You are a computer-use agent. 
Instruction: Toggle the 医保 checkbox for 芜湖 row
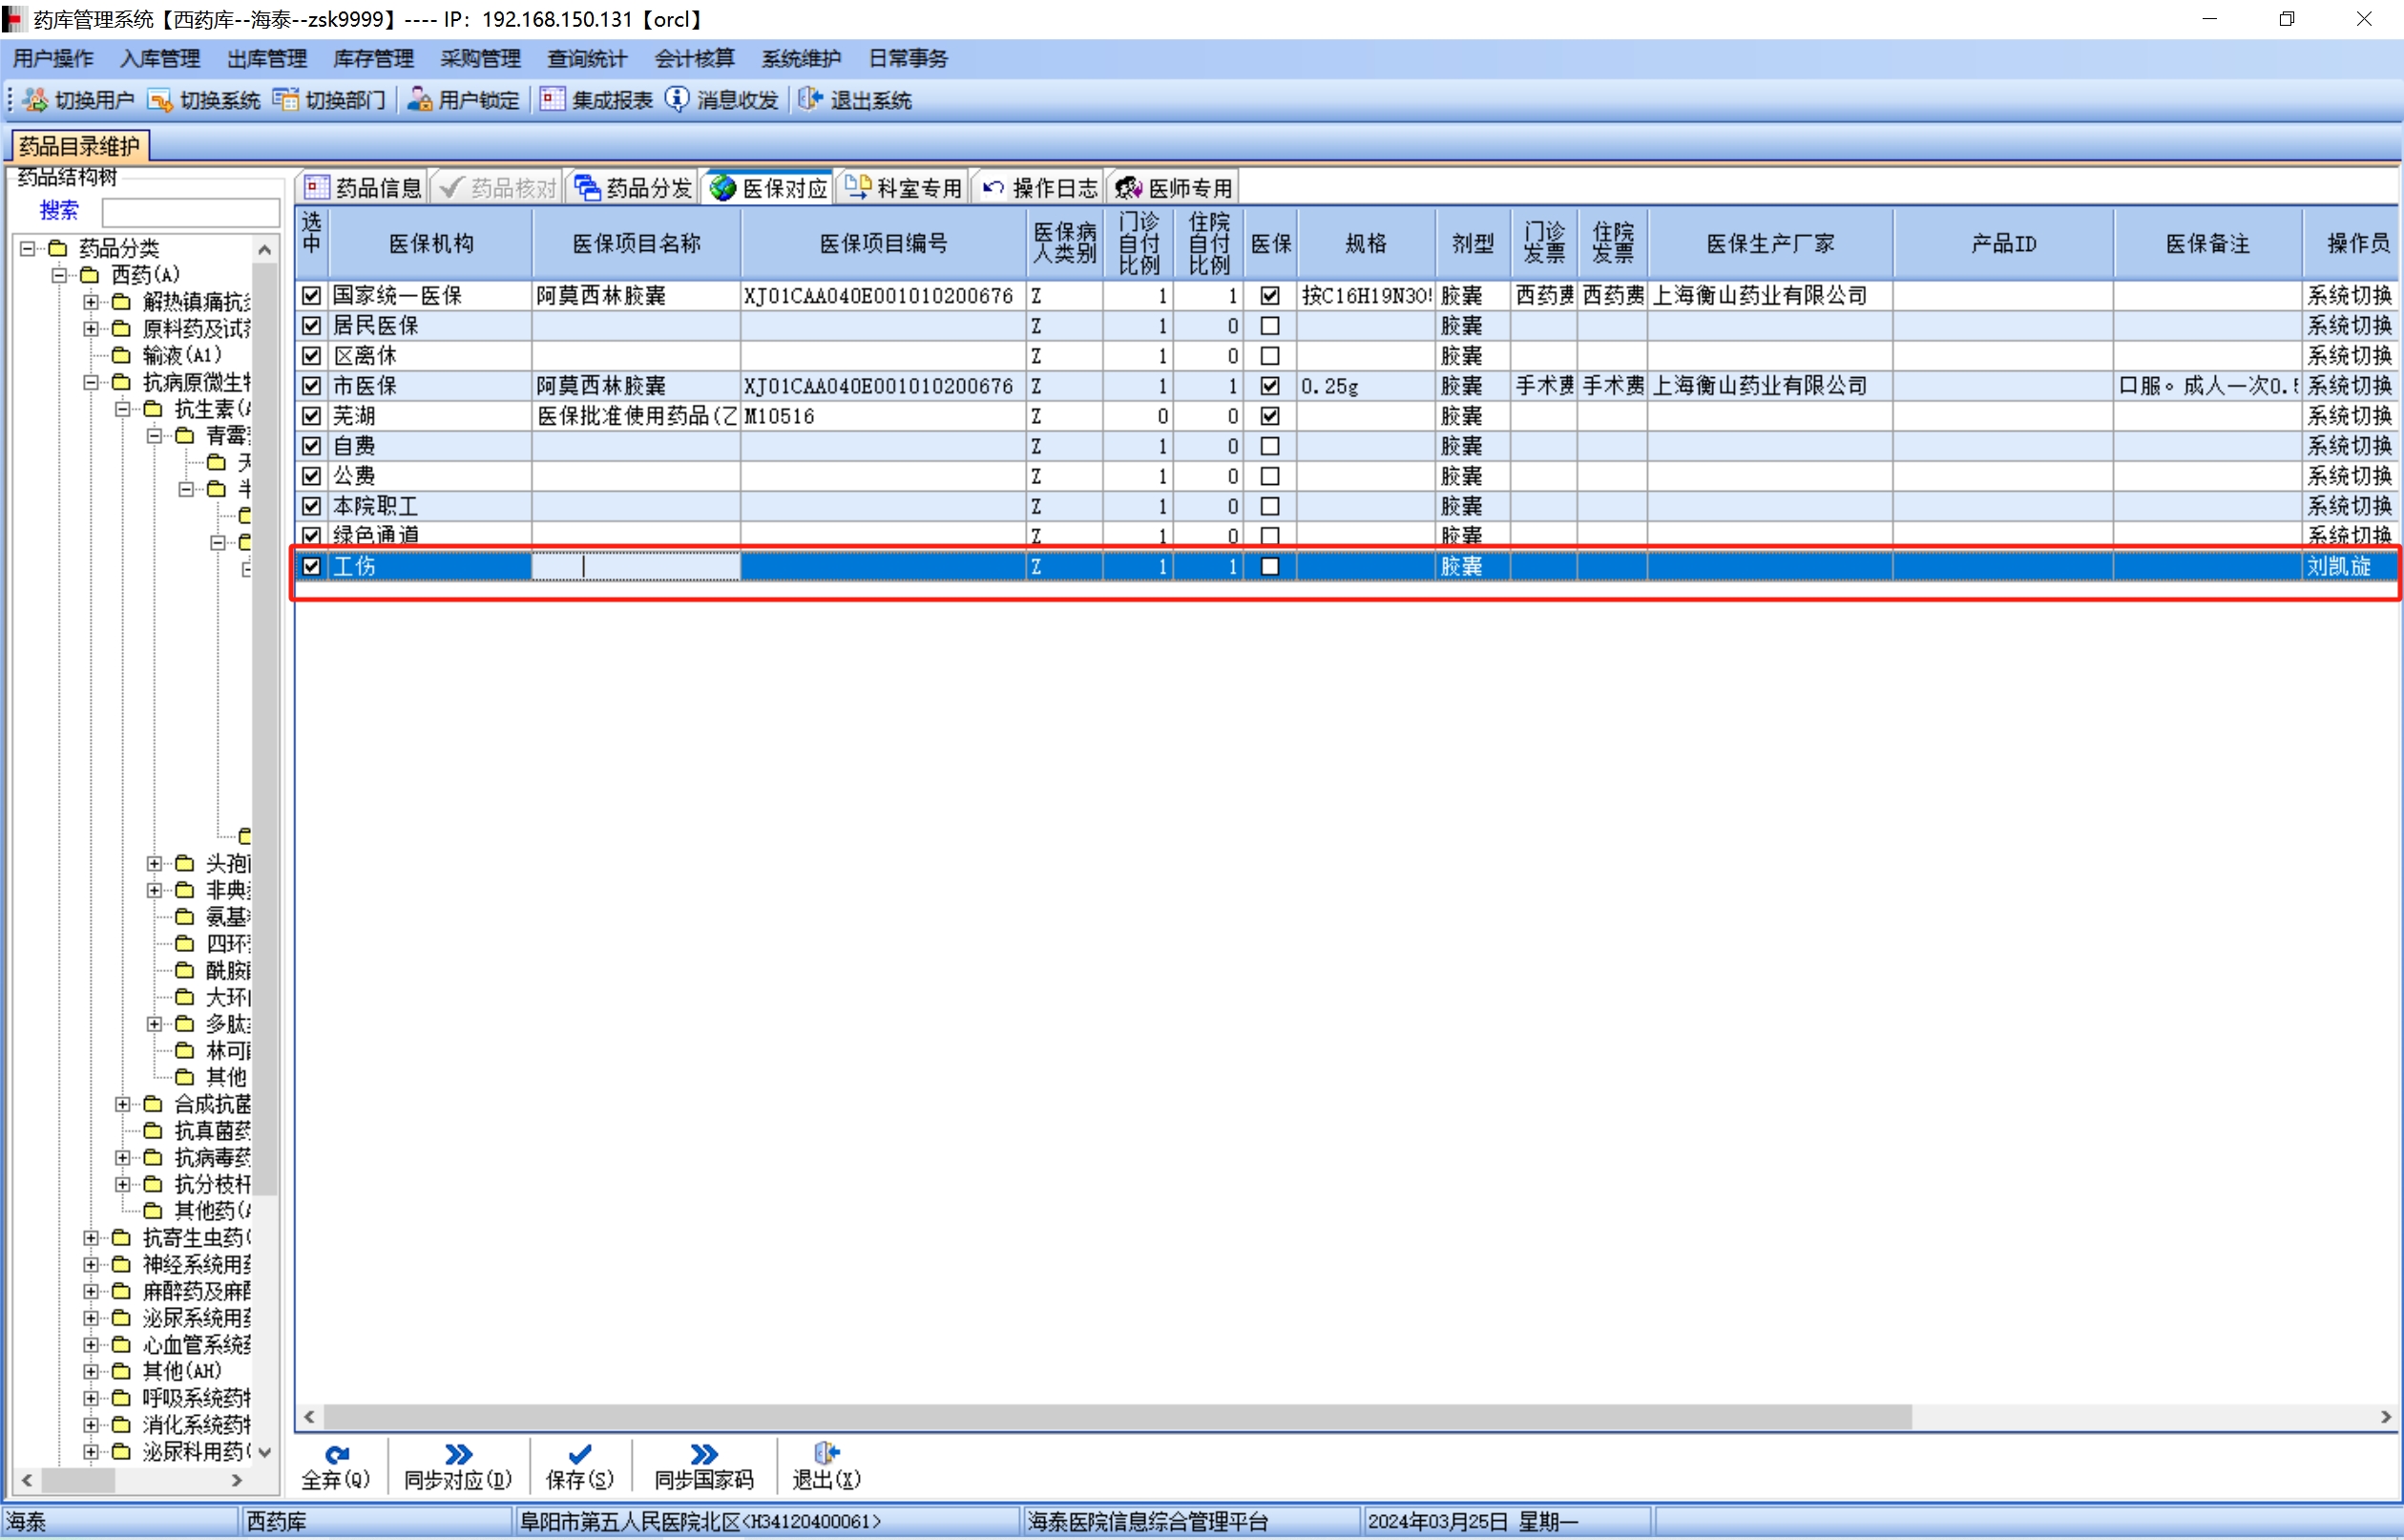click(1269, 416)
